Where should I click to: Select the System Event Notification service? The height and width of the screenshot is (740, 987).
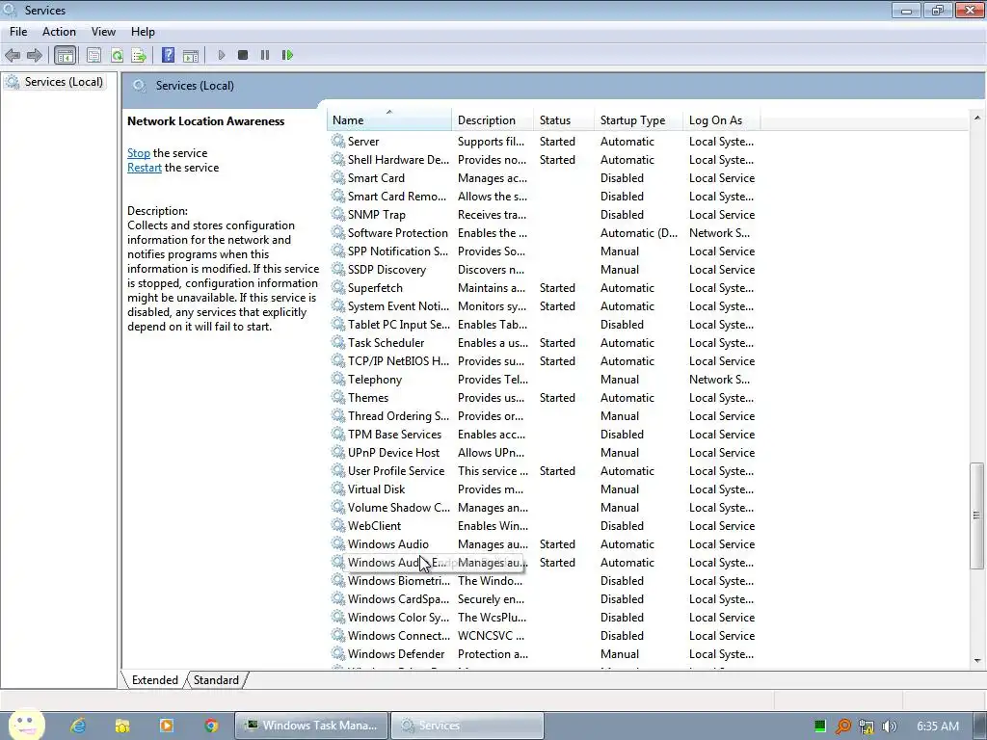click(x=544, y=305)
